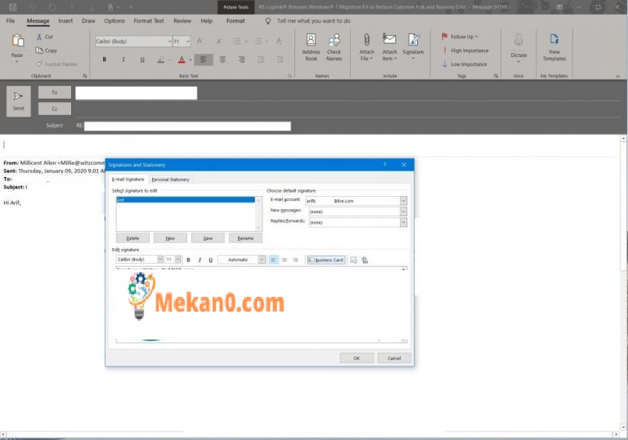Click OK in Signatures and Stationery dialog
The width and height of the screenshot is (628, 440).
click(x=357, y=358)
